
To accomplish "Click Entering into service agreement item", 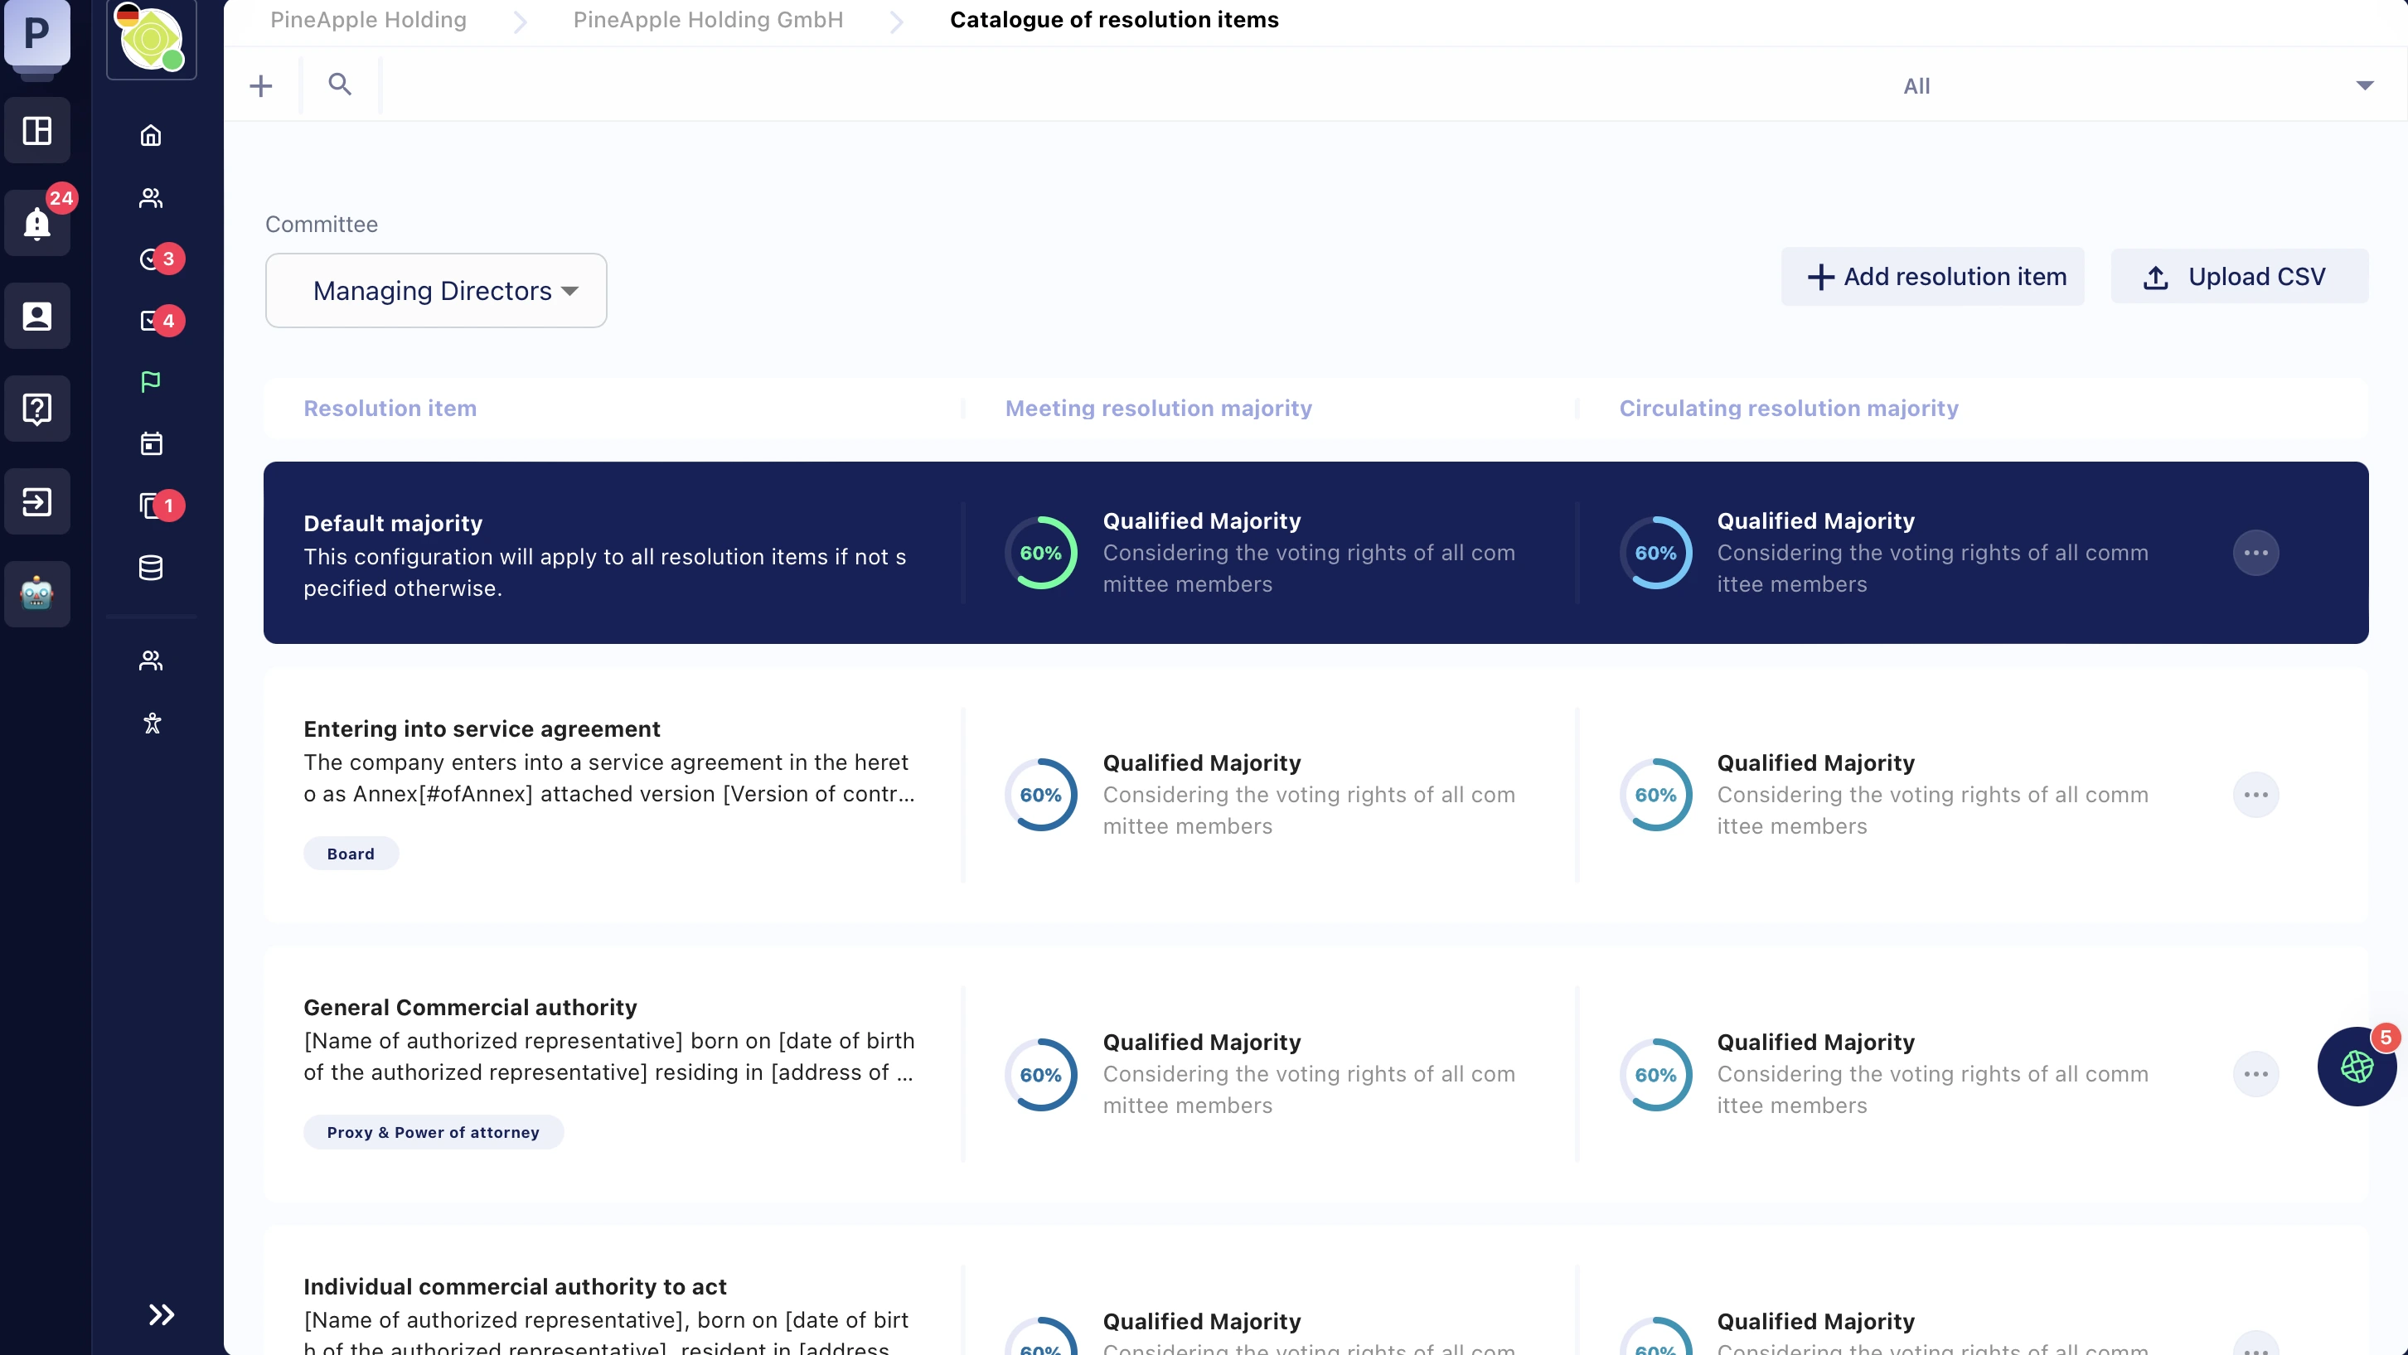I will coord(482,729).
